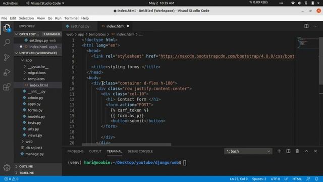The height and width of the screenshot is (182, 323).
Task: Click the editor horizontal scrollbar
Action: point(126,145)
